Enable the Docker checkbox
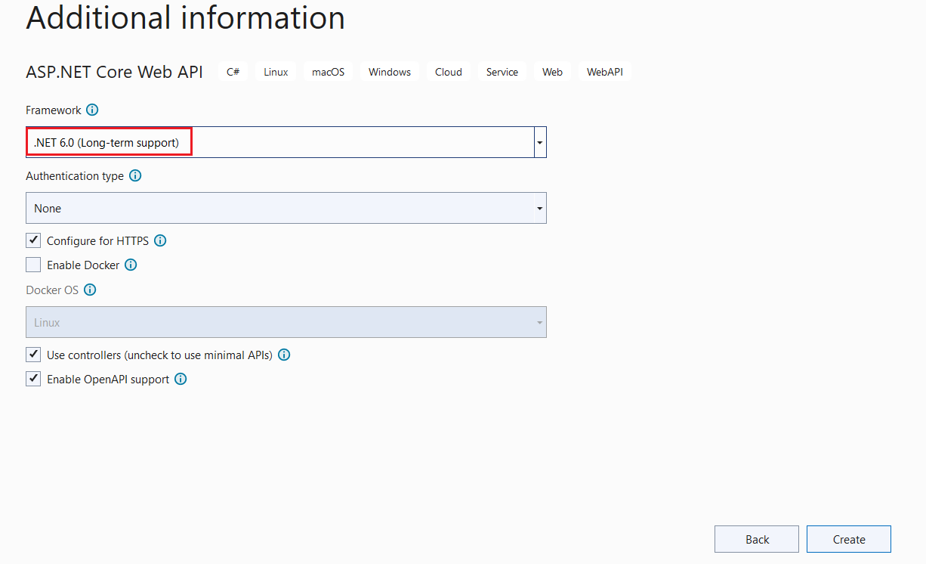The image size is (926, 564). 32,265
